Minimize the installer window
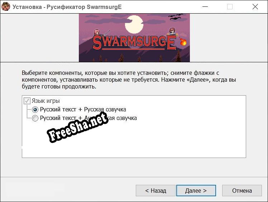Viewport: 268px width, 202px height. [205, 7]
